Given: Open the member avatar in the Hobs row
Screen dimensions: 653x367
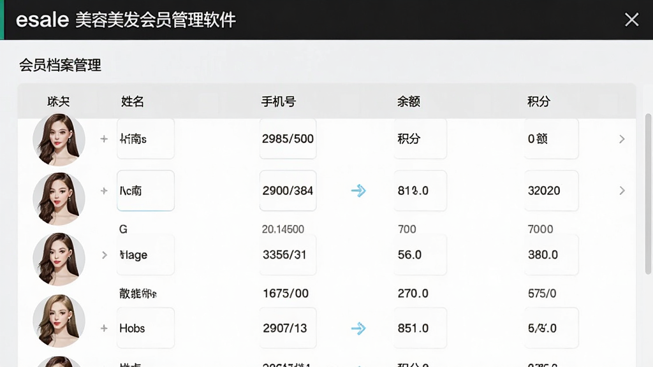Looking at the screenshot, I should coord(59,321).
